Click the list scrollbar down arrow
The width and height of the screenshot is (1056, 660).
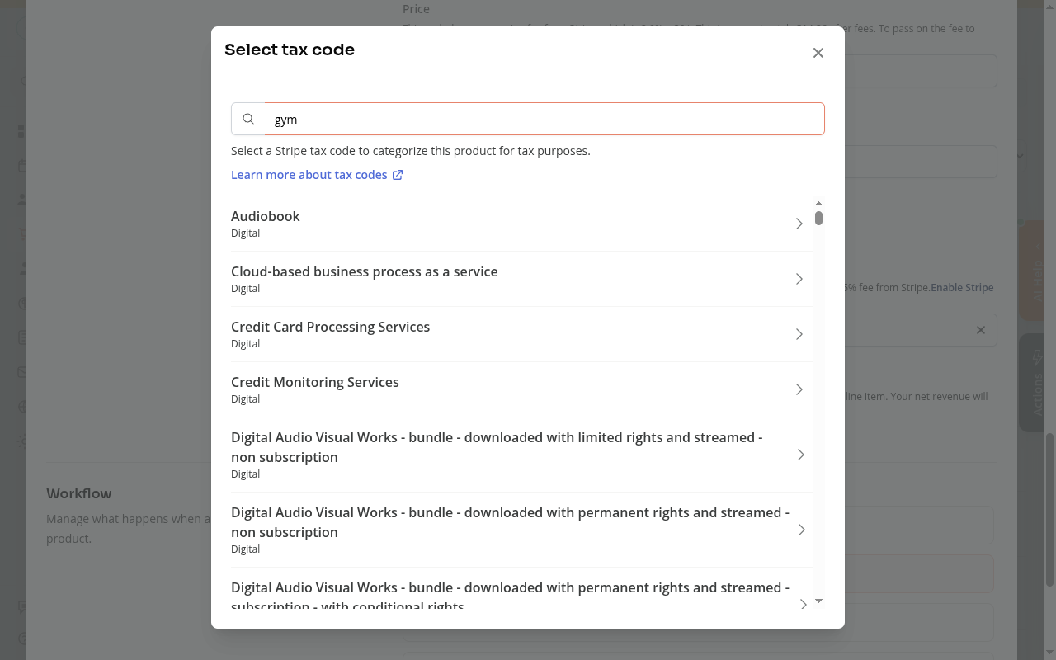pos(818,601)
